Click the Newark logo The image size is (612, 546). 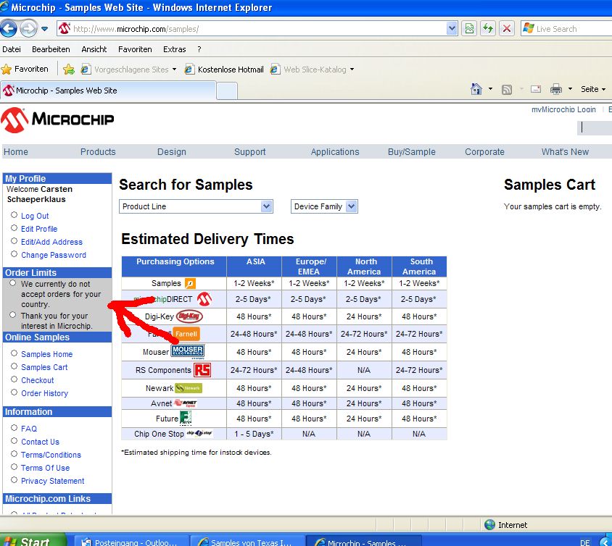click(189, 388)
